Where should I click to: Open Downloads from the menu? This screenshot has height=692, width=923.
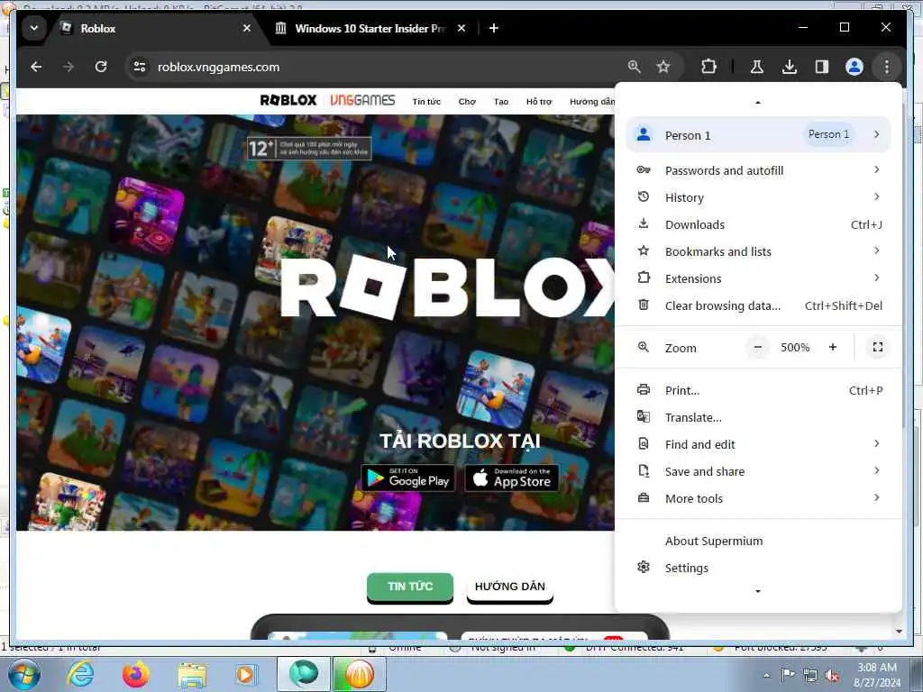point(758,224)
